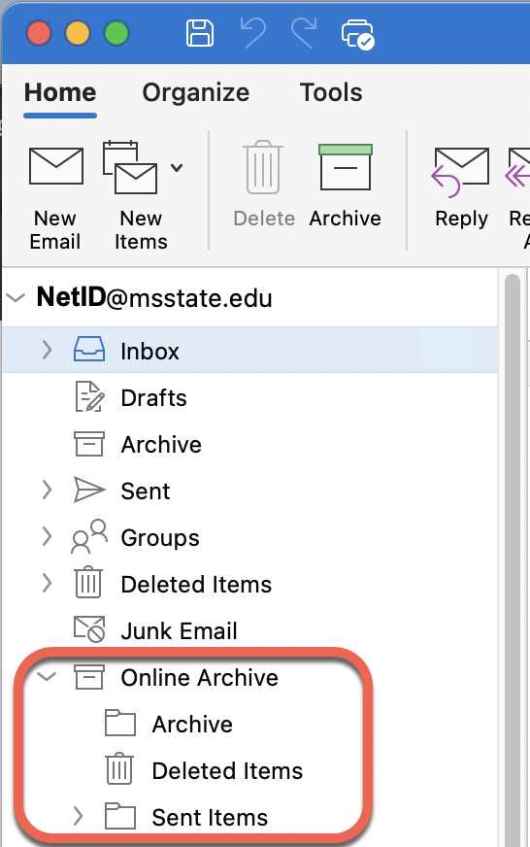Select the NetID@msstate.edu account header
The width and height of the screenshot is (530, 847).
[154, 297]
